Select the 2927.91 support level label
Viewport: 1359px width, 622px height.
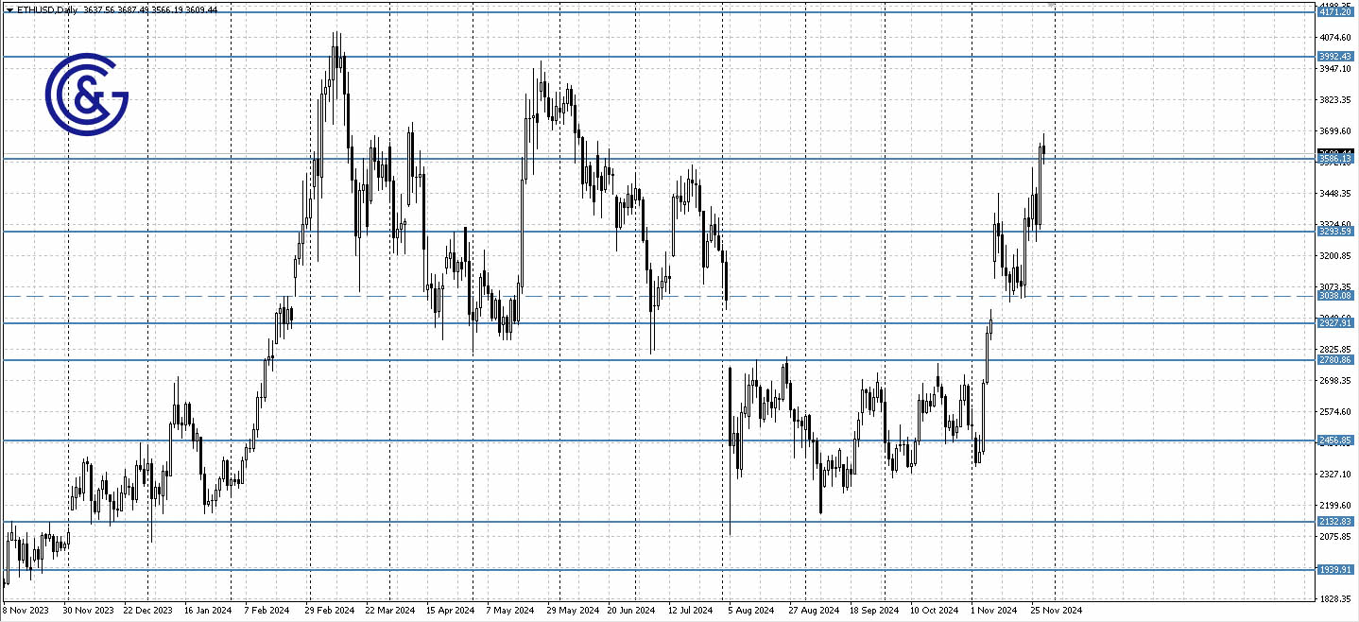click(1335, 323)
